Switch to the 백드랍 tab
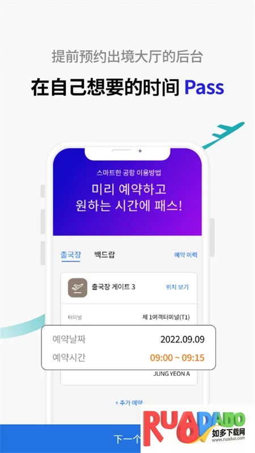 (105, 255)
